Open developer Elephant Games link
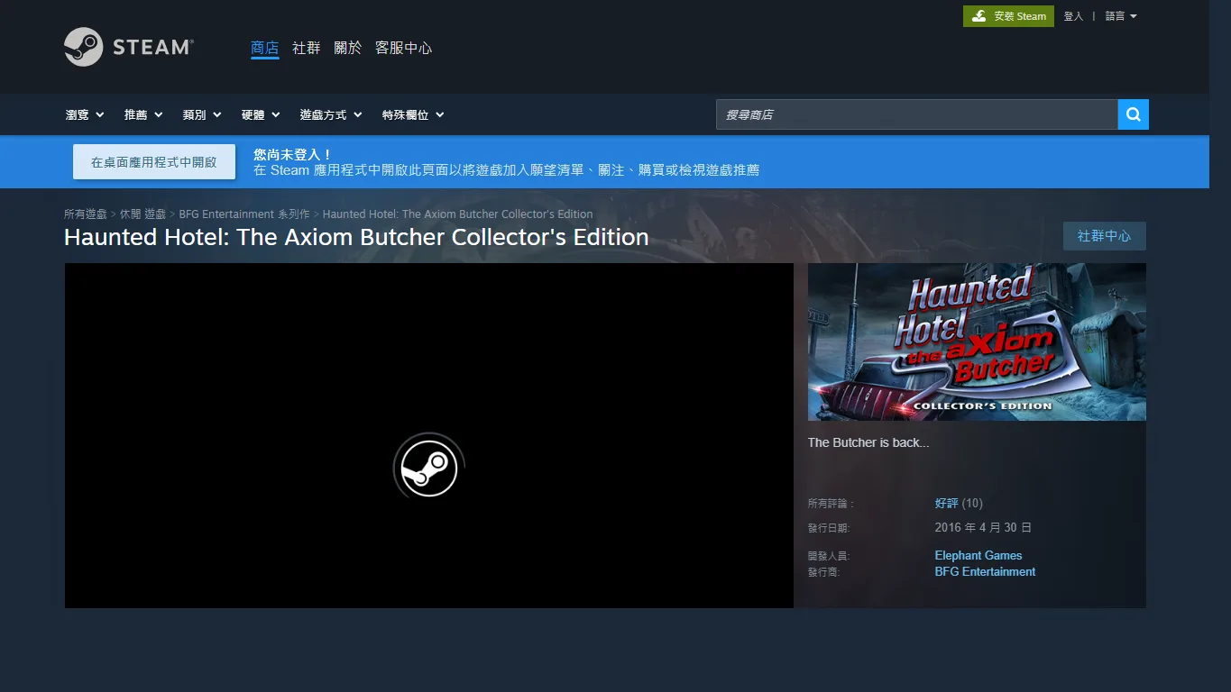The height and width of the screenshot is (692, 1231). point(978,555)
